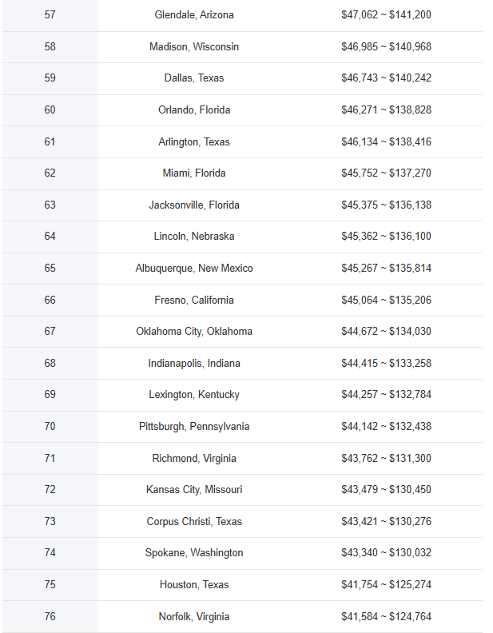Select the Norfolk, Virginia city name
Viewport: 493px width, 633px height.
(194, 617)
